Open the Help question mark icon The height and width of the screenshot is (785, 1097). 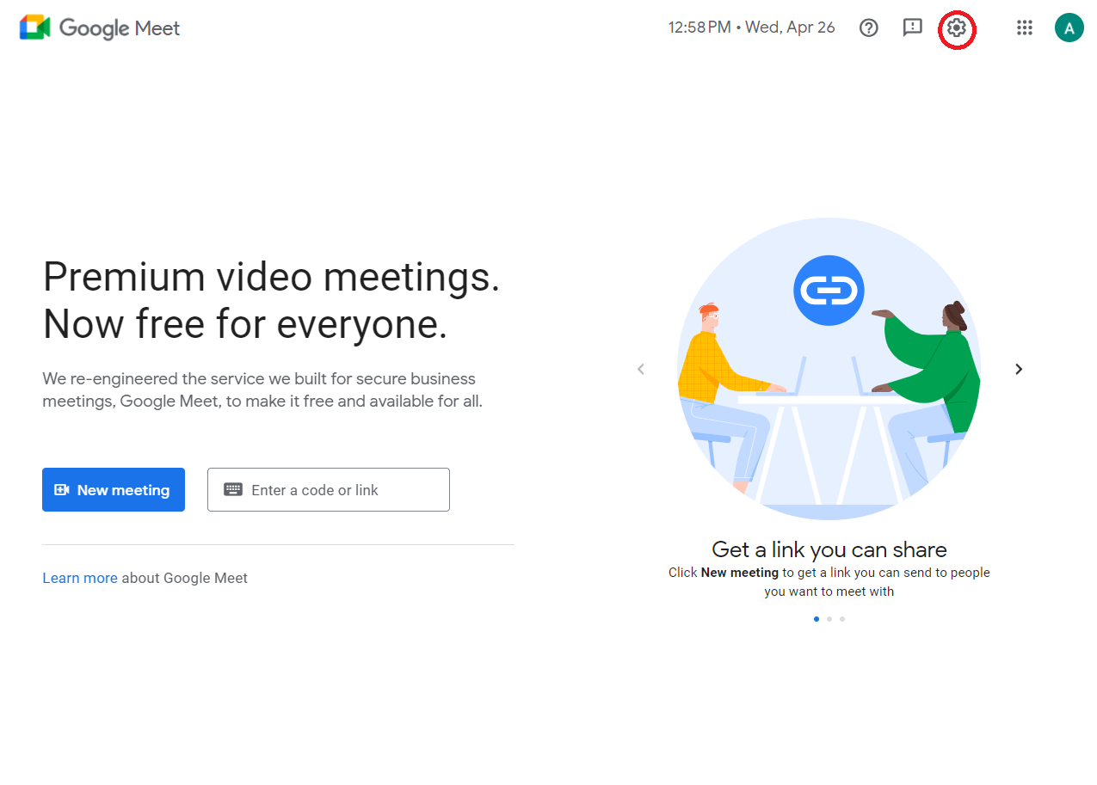tap(869, 28)
